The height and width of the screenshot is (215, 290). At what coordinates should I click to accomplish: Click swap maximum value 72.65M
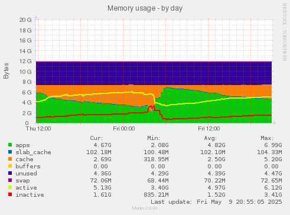tap(271, 181)
